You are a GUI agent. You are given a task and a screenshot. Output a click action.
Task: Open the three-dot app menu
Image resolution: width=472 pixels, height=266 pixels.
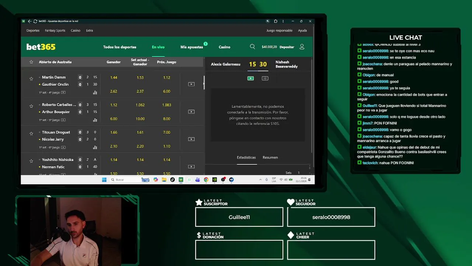click(283, 21)
